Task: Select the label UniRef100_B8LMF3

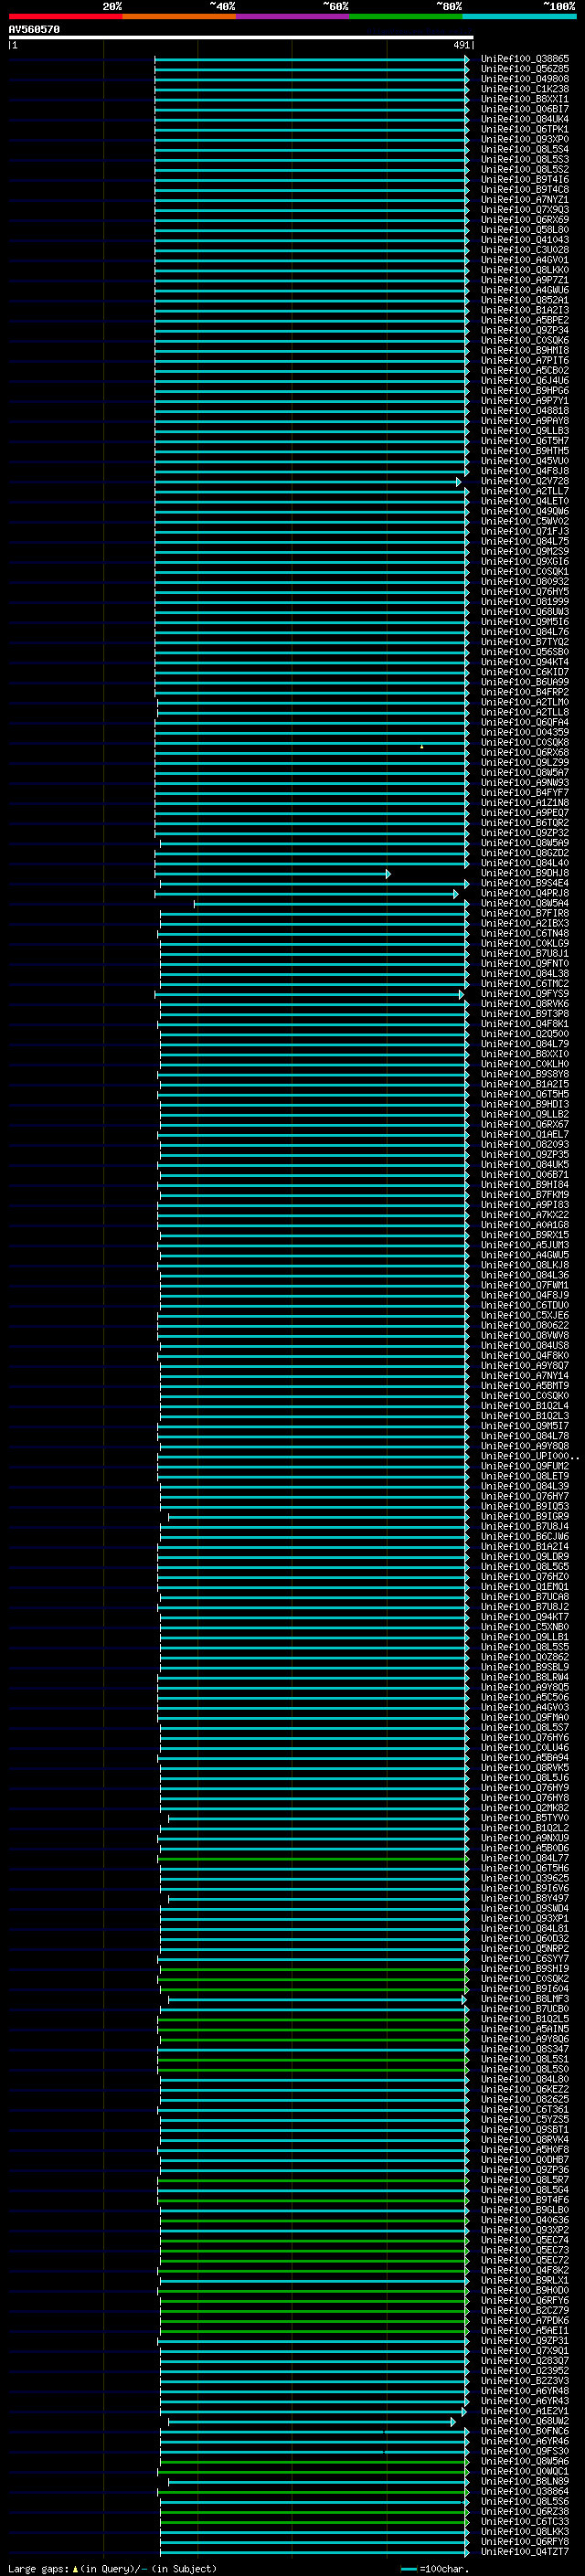Action: (525, 1998)
